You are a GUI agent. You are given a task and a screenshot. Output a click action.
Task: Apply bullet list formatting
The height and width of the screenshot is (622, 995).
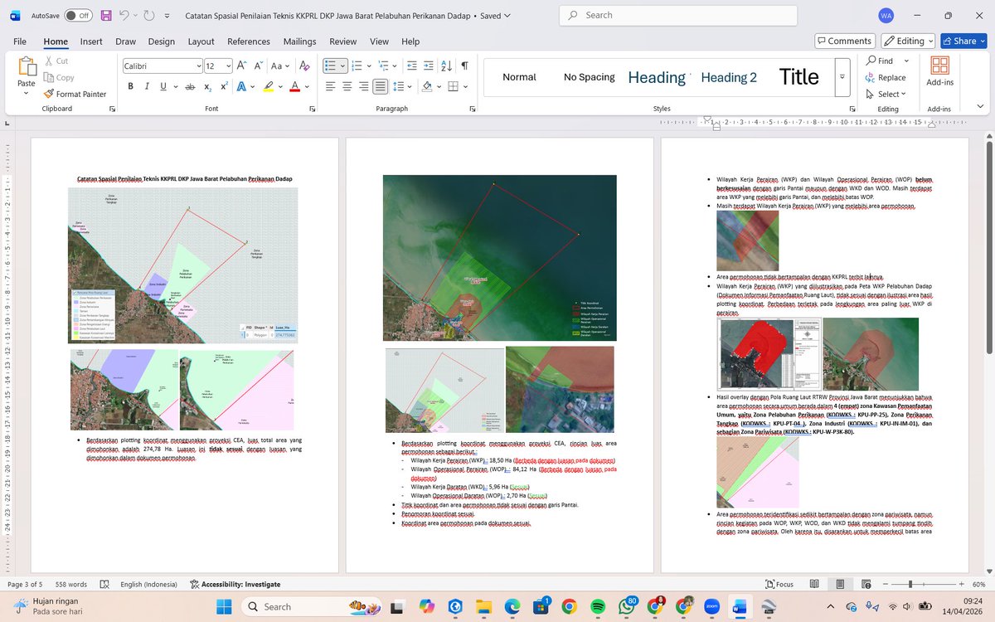tap(330, 66)
